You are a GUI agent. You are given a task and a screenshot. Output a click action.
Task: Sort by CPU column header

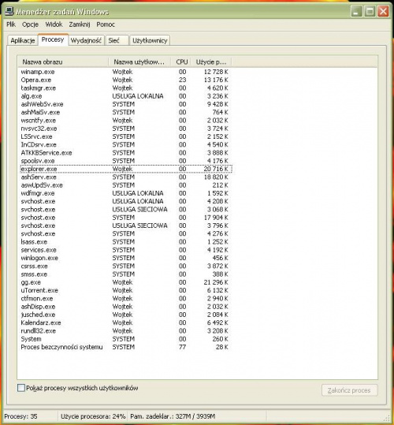tap(181, 62)
